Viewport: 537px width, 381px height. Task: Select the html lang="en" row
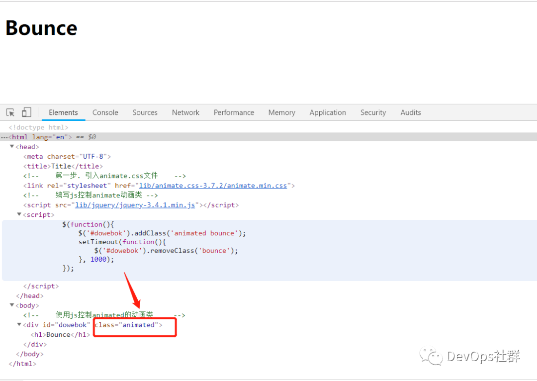coord(268,137)
